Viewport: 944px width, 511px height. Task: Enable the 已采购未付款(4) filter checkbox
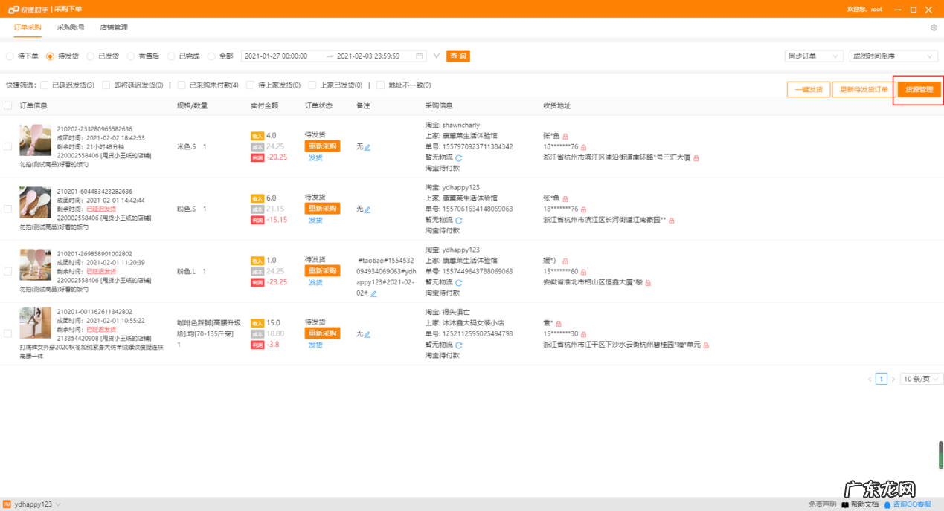[182, 85]
